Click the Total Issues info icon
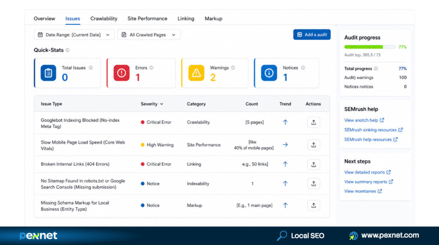The width and height of the screenshot is (439, 245). pos(91,68)
